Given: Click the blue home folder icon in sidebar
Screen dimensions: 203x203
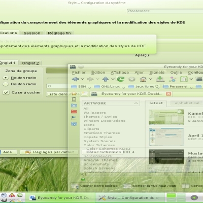Looking at the screenshot, I should tap(74, 106).
